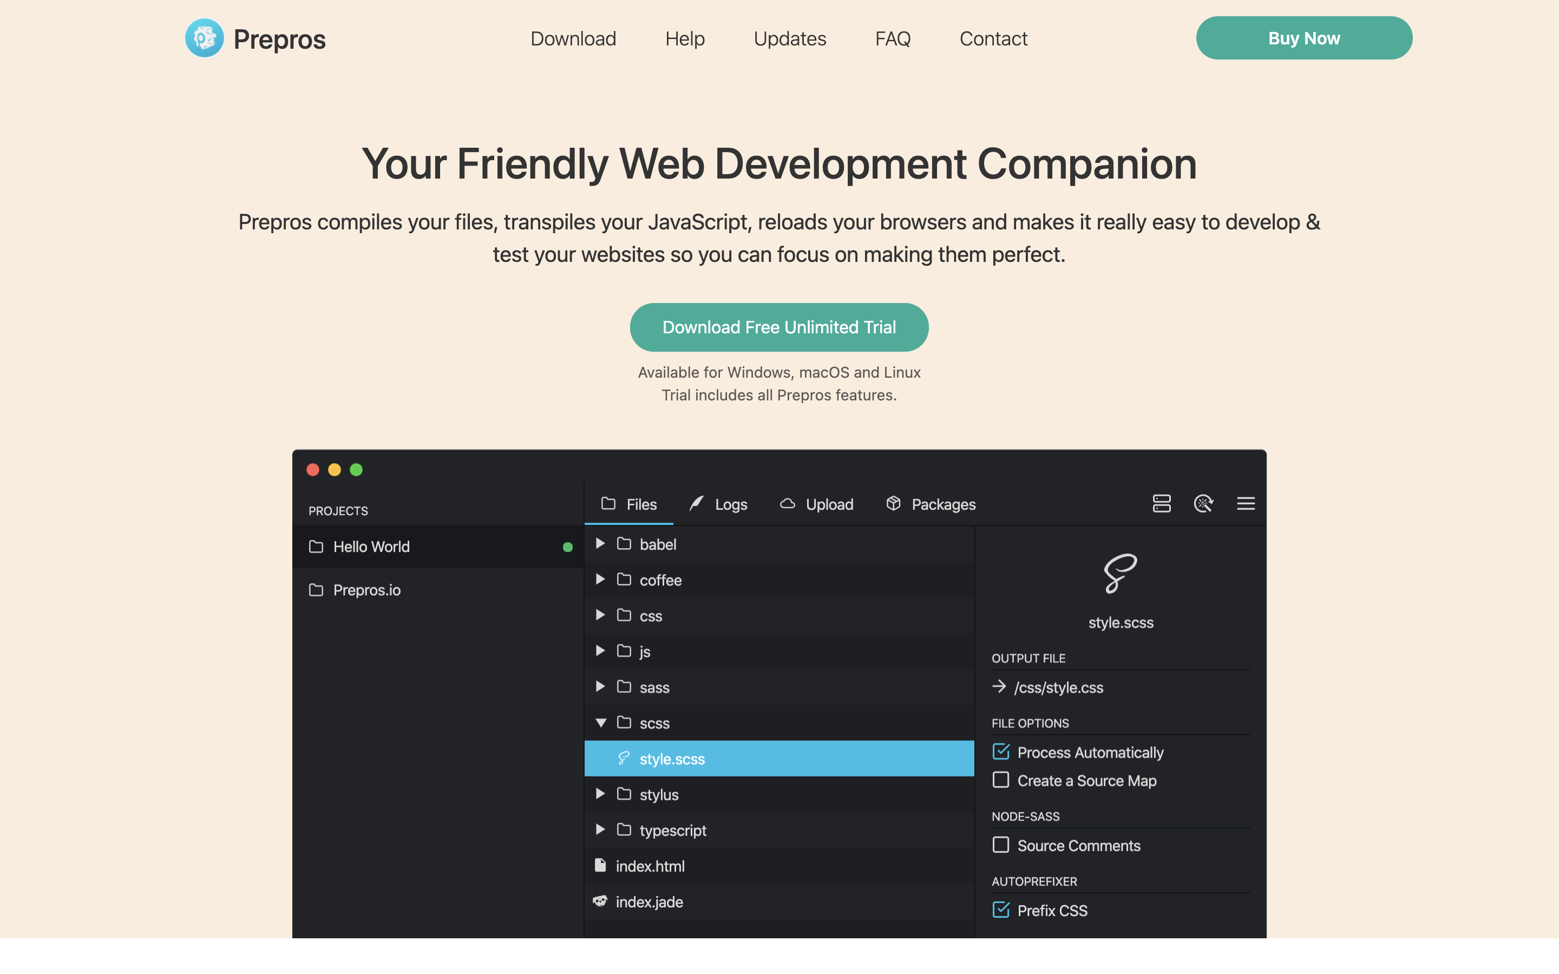Click the green maximize window dot
1559x974 pixels.
[x=356, y=470]
